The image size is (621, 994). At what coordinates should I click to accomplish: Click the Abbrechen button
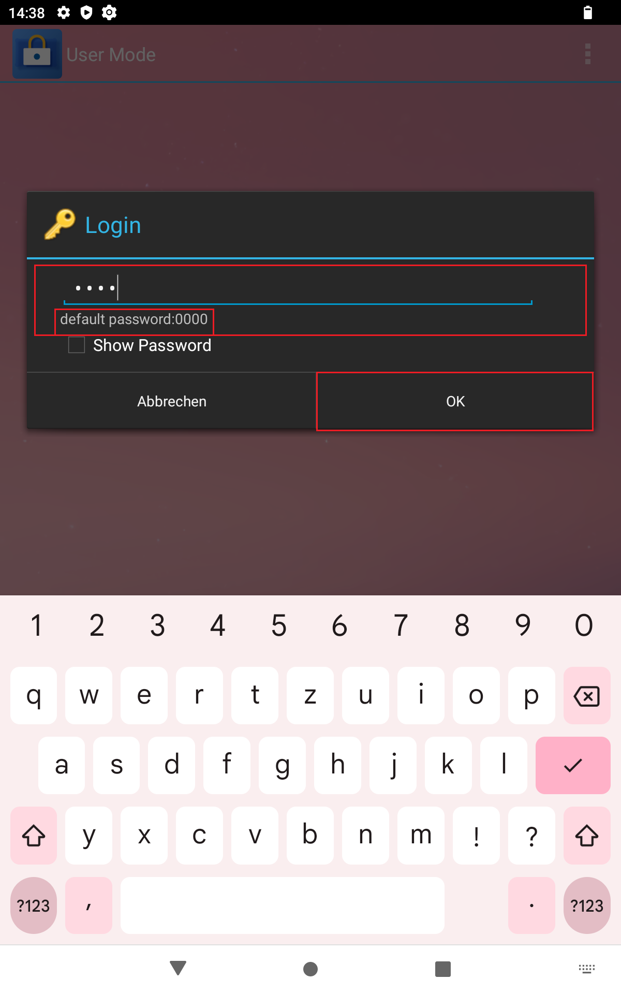point(172,401)
